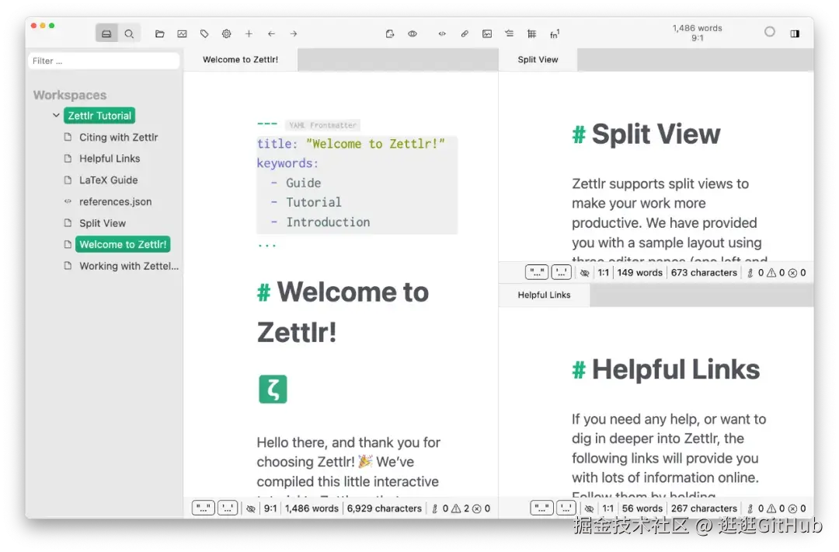Image resolution: width=839 pixels, height=552 pixels.
Task: Switch to the Helpful Links tab
Action: pyautogui.click(x=544, y=295)
